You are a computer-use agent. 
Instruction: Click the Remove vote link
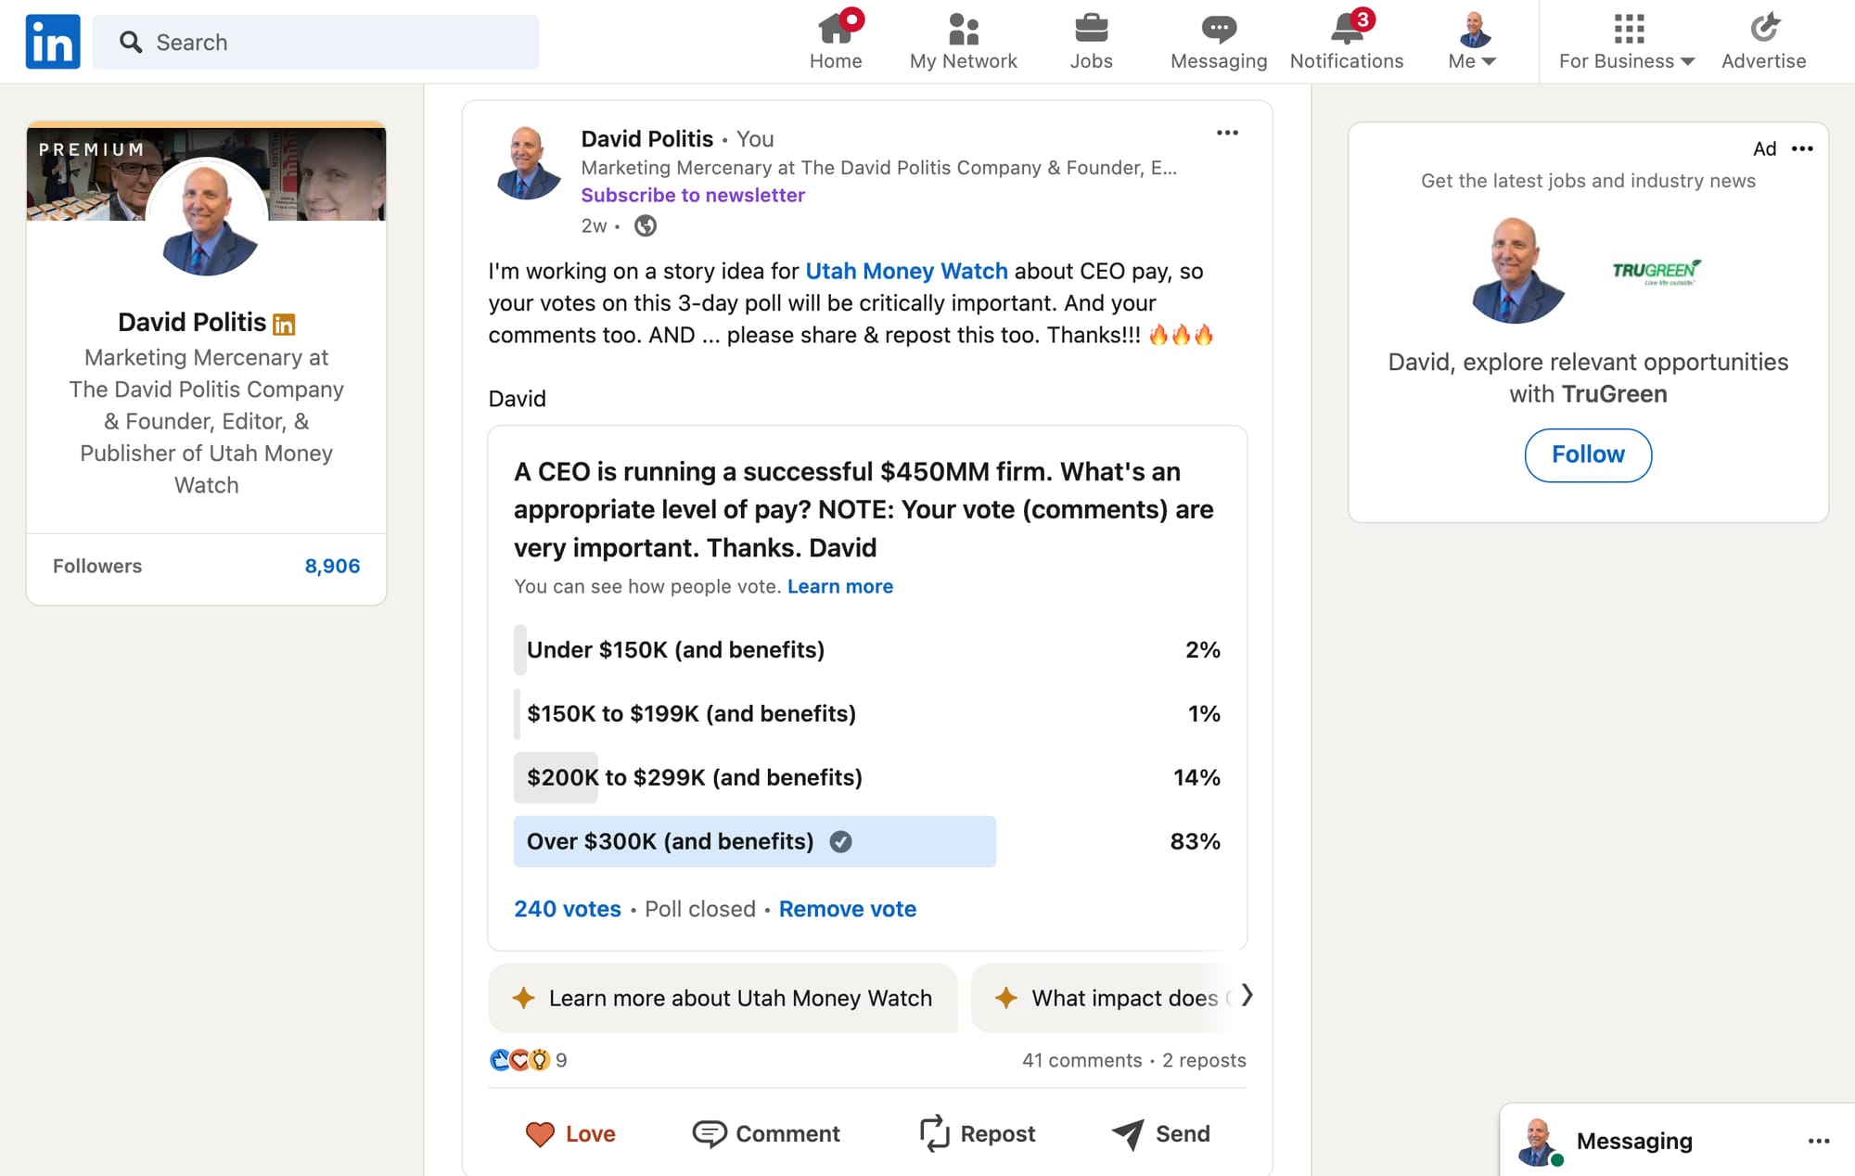tap(847, 909)
